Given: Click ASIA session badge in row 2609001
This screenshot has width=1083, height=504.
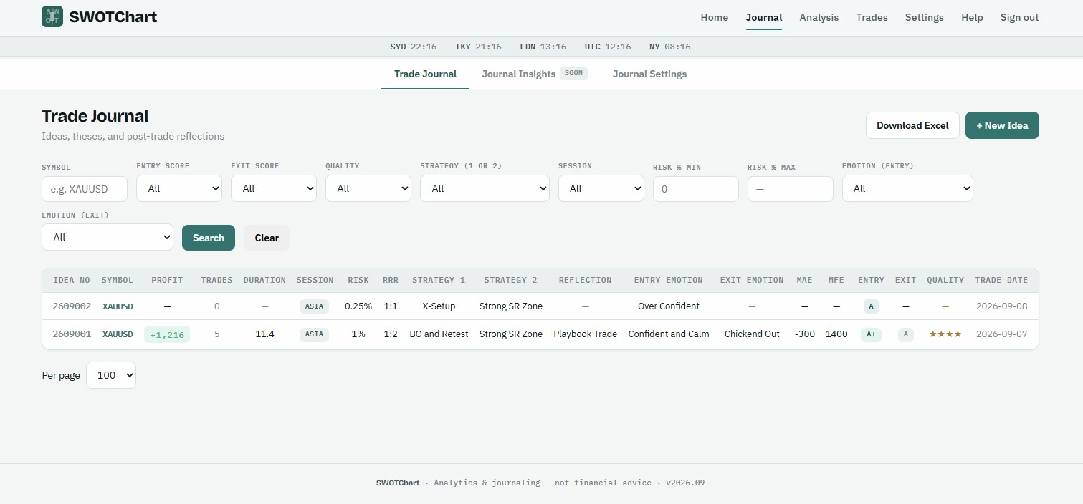Looking at the screenshot, I should click(x=314, y=334).
